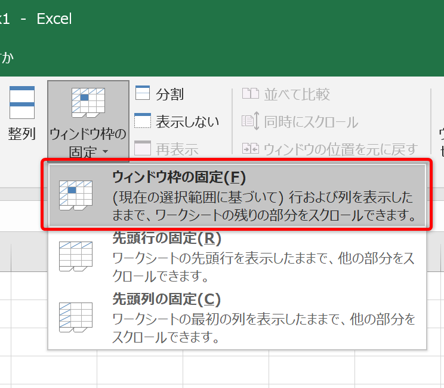The height and width of the screenshot is (388, 444).
Task: Click the 並べて比較 side-by-side icon
Action: [249, 94]
